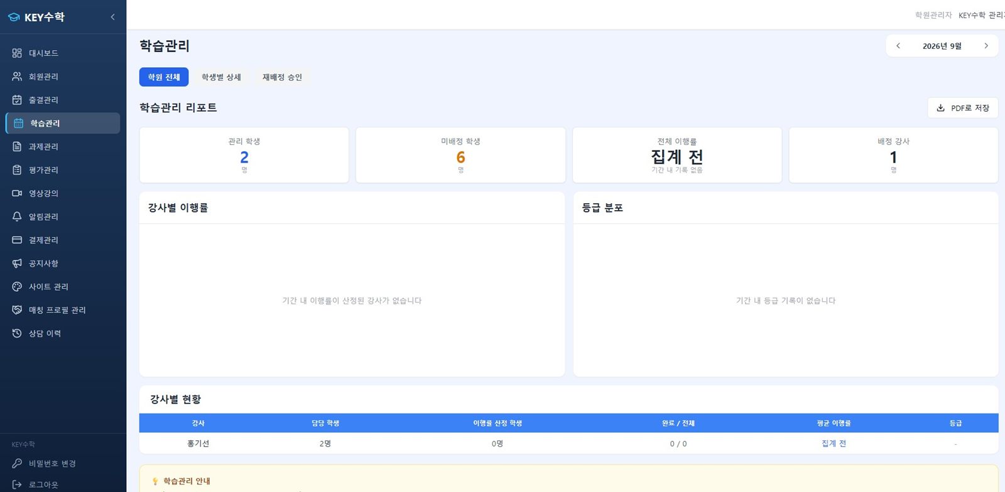Click the 비밀번호 변경 link text
This screenshot has width=1005, height=492.
click(x=52, y=464)
